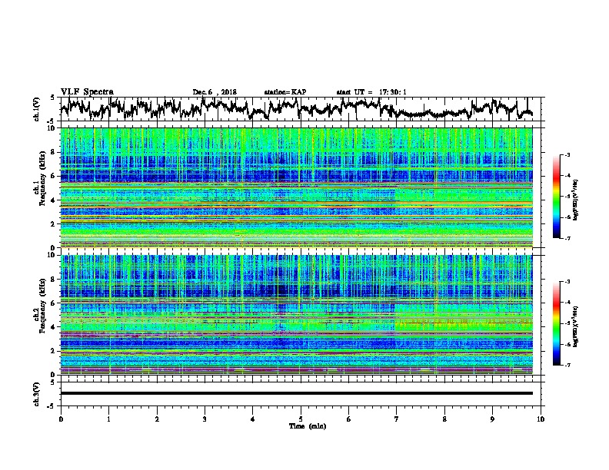This screenshot has width=609, height=470.
Task: Click time axis tick label '1'
Action: pyautogui.click(x=108, y=419)
